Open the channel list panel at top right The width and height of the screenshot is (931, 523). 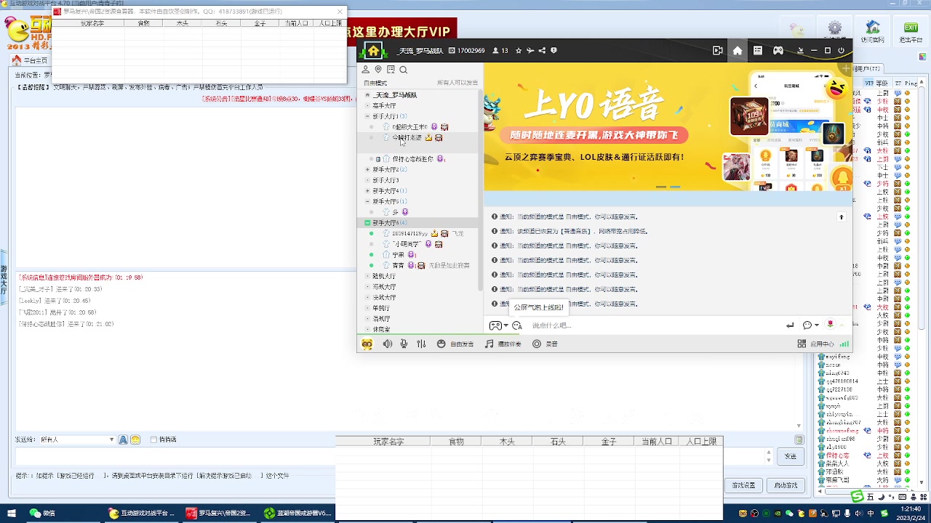tap(757, 50)
